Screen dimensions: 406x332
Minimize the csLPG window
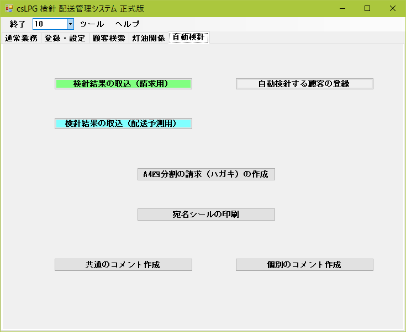click(342, 8)
